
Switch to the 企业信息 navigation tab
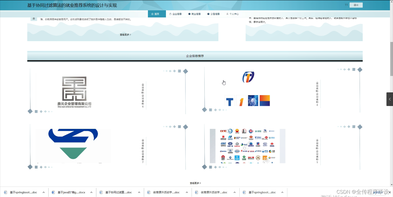pyautogui.click(x=177, y=14)
